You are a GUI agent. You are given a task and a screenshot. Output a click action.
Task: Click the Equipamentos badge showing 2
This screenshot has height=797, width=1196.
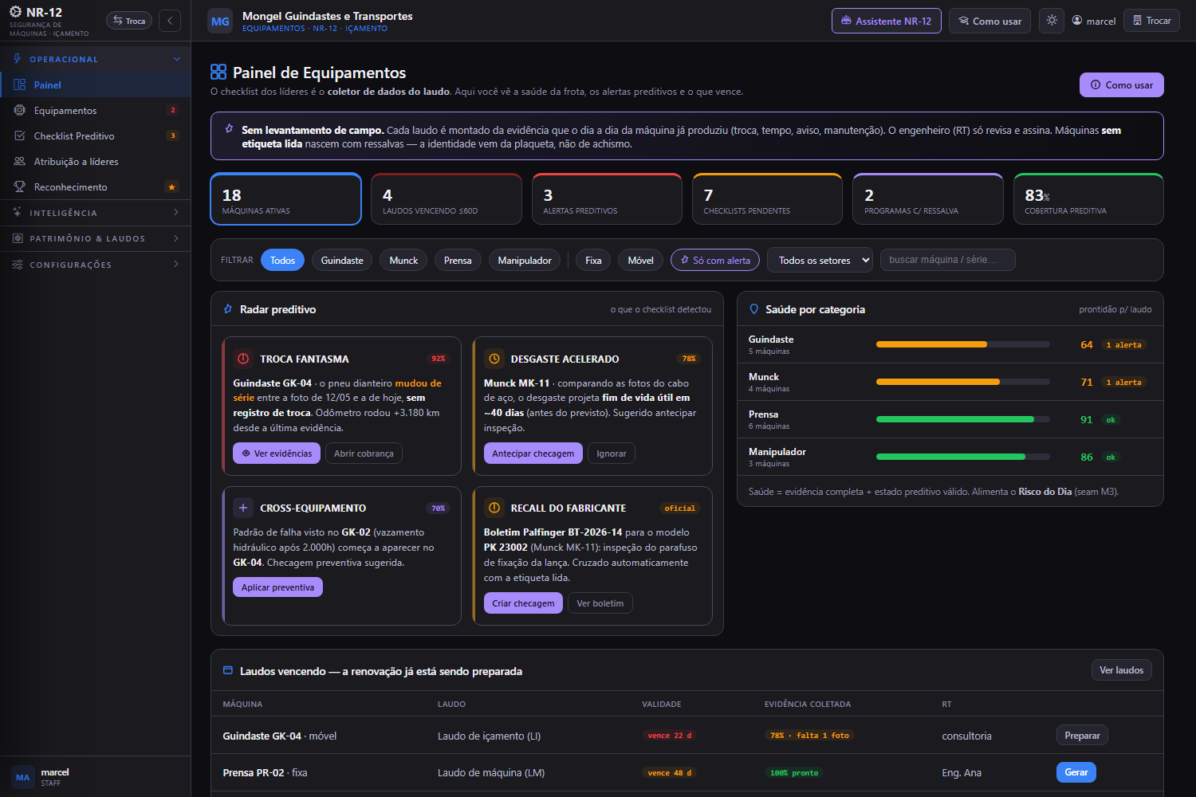tap(172, 110)
